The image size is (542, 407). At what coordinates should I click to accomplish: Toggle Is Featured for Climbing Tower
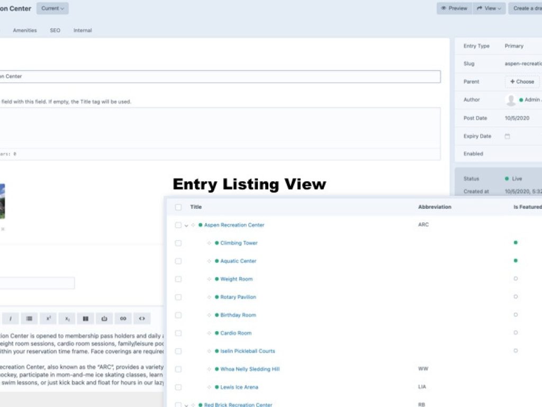click(516, 243)
